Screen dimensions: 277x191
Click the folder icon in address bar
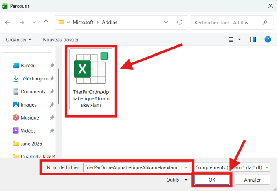click(x=61, y=22)
